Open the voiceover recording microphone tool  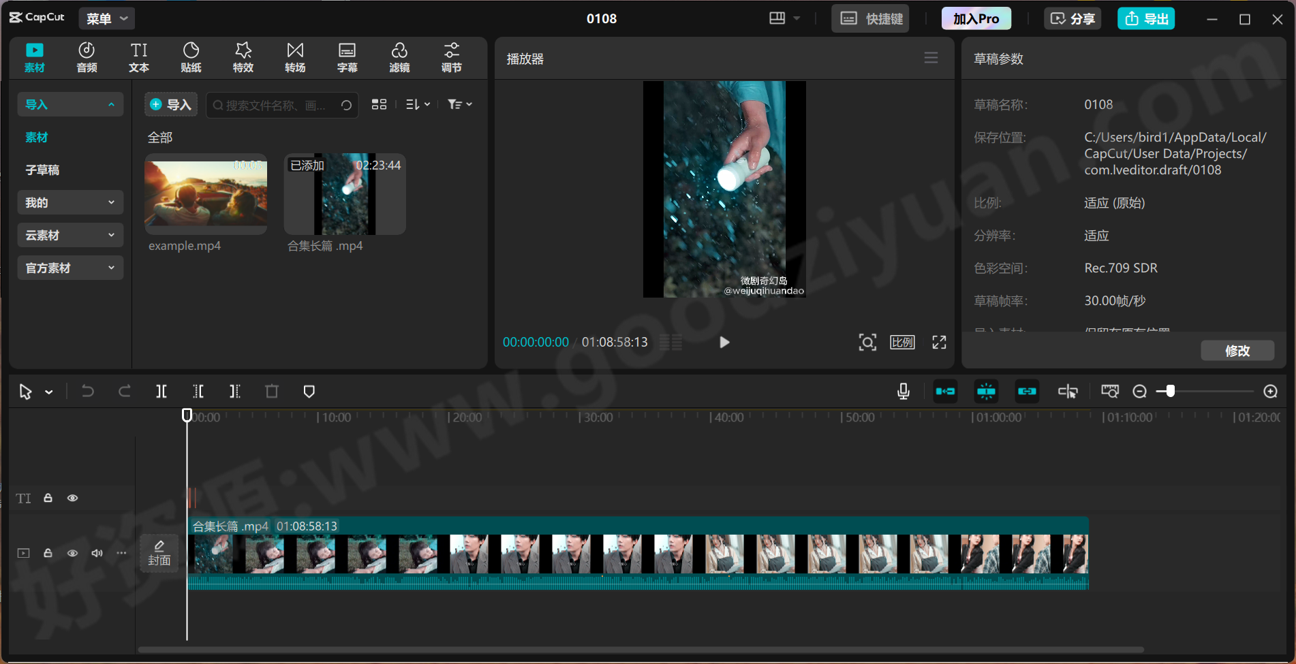903,391
